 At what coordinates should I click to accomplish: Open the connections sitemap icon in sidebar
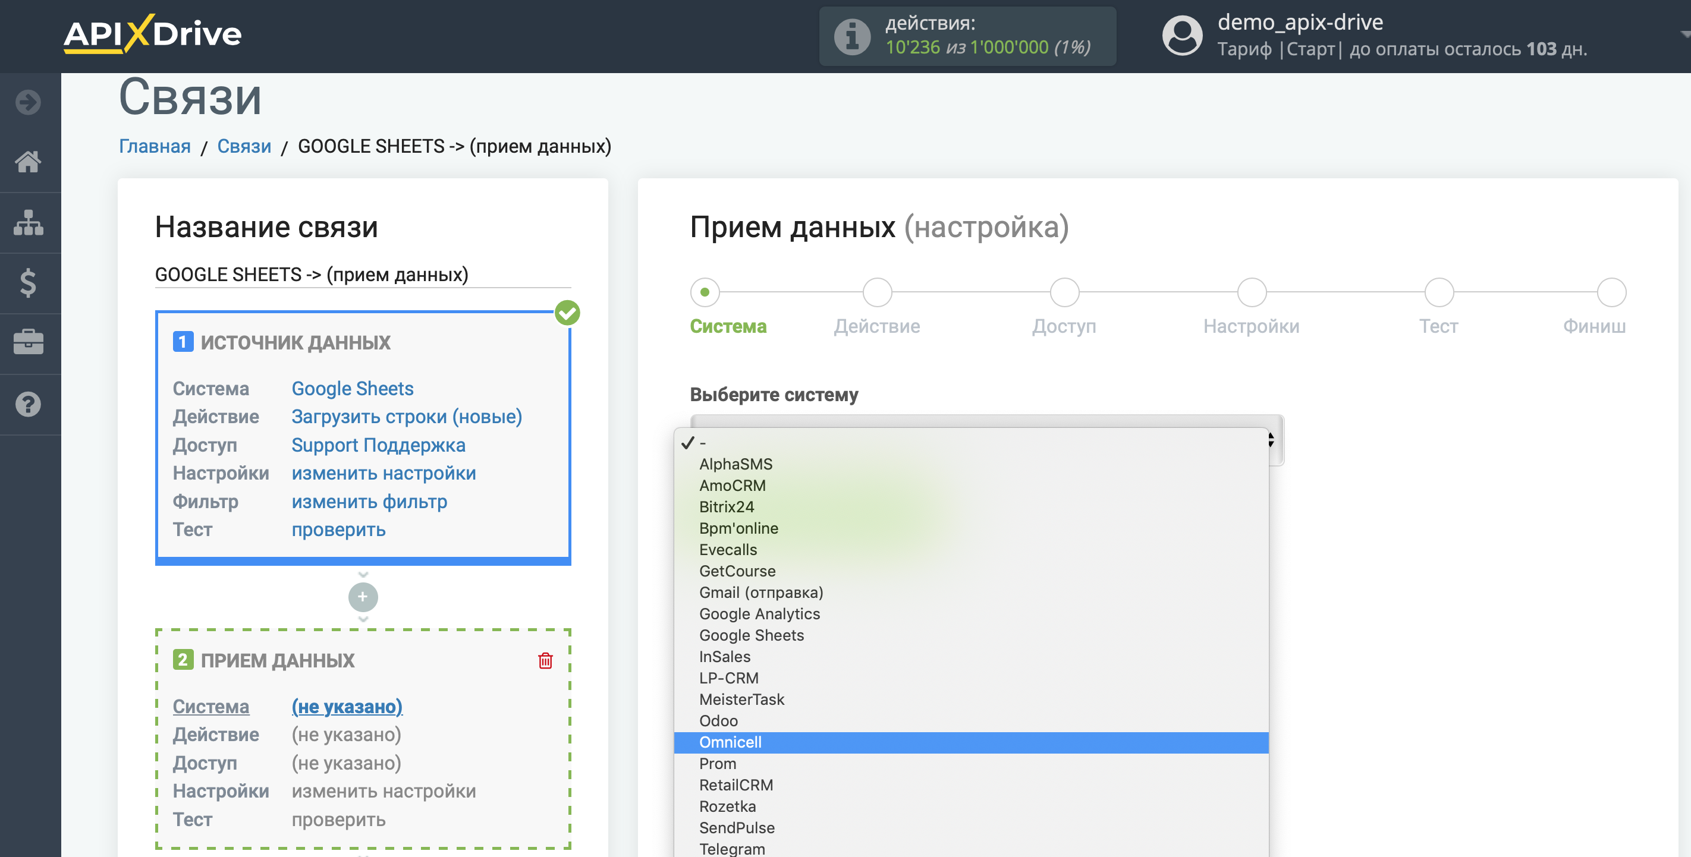point(28,222)
